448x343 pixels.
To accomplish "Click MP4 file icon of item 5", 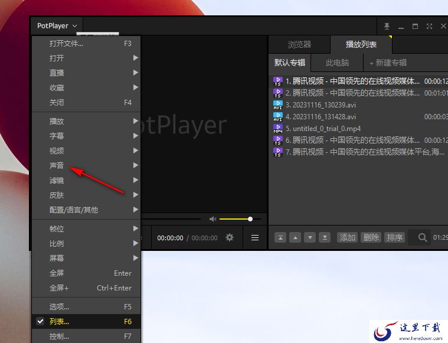I will [x=278, y=129].
